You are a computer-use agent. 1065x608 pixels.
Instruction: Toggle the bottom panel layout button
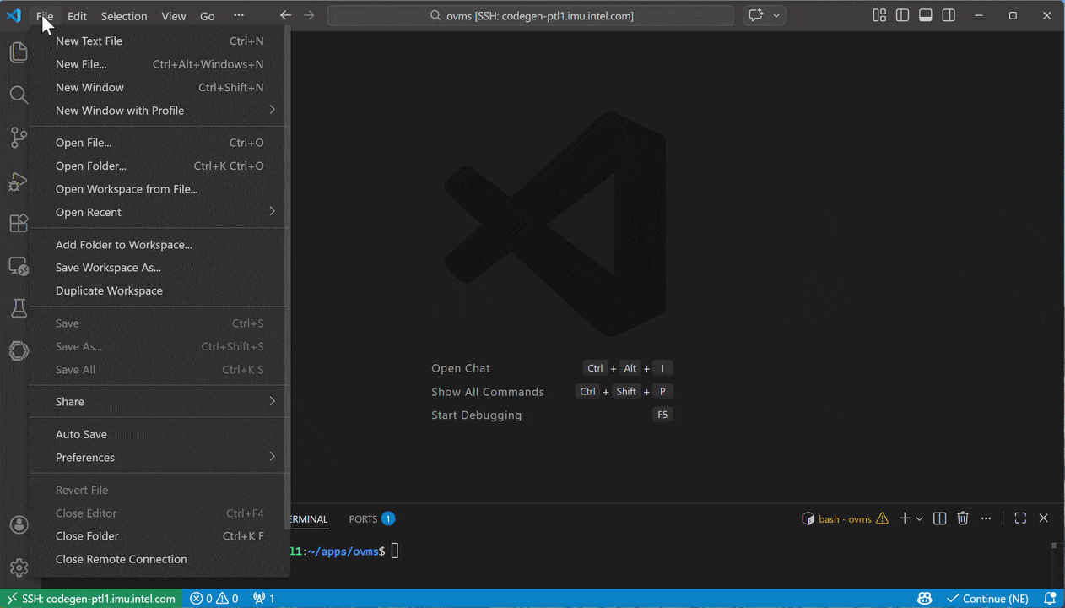926,15
